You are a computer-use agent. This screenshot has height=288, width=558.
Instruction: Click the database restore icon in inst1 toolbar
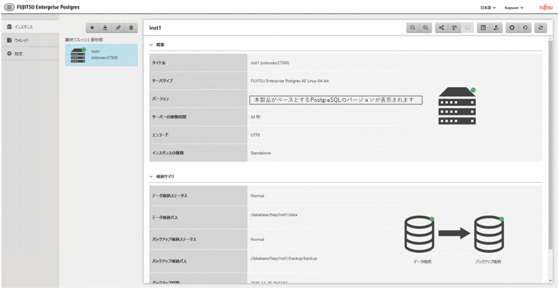pyautogui.click(x=426, y=28)
